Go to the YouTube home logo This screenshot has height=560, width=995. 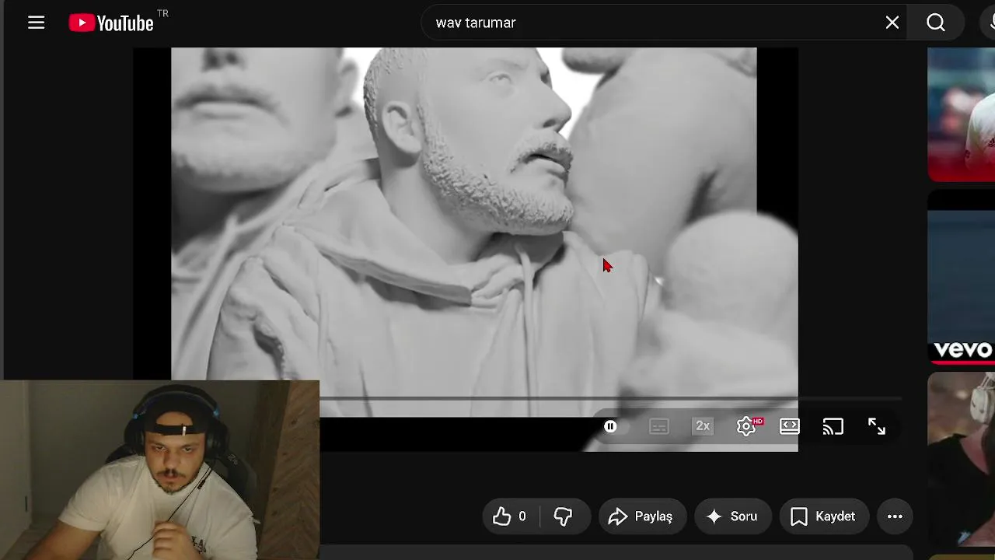pyautogui.click(x=111, y=23)
